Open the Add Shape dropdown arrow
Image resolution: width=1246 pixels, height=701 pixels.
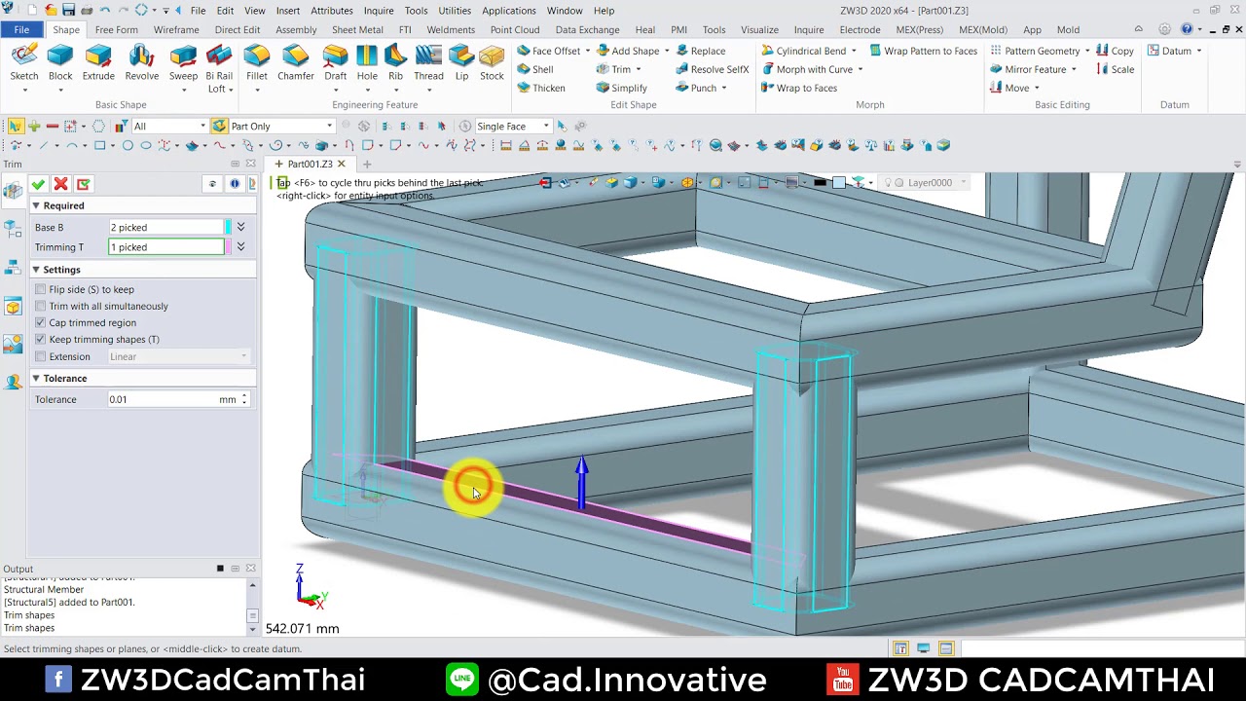667,51
